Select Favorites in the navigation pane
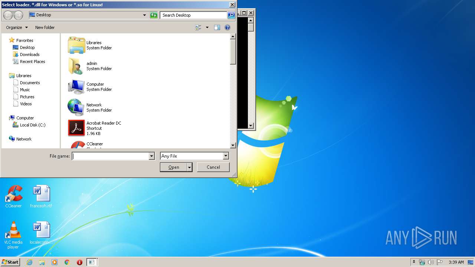Screen dimensions: 475x267 click(x=24, y=40)
